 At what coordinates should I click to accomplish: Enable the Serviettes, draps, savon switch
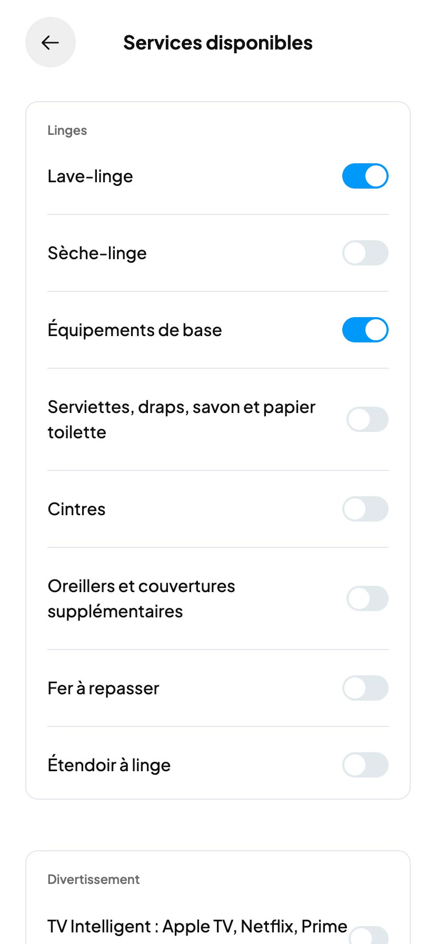[367, 419]
